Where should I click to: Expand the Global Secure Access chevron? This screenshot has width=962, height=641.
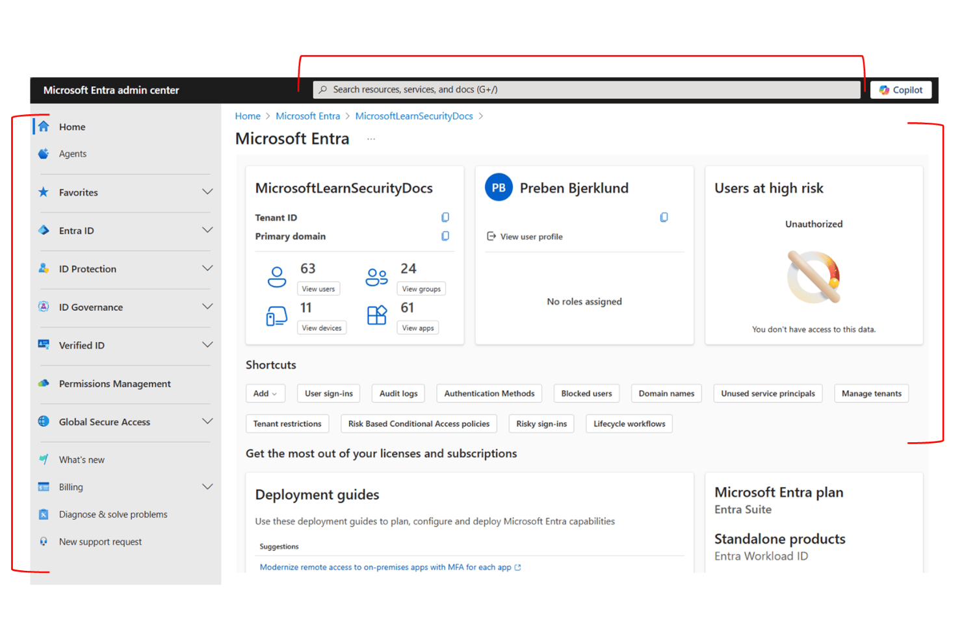[x=207, y=421]
